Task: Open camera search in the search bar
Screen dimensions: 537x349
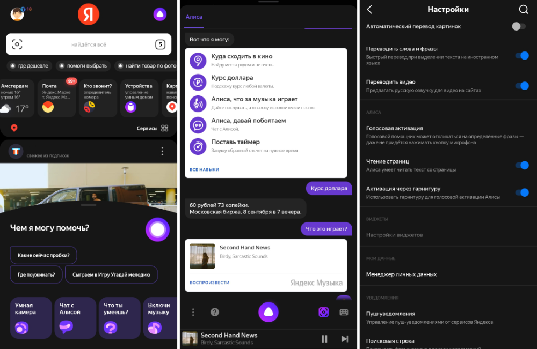Action: pyautogui.click(x=17, y=44)
